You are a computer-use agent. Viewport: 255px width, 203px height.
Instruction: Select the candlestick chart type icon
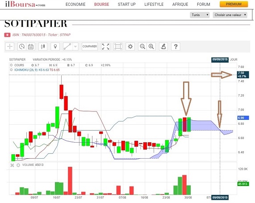(43, 47)
